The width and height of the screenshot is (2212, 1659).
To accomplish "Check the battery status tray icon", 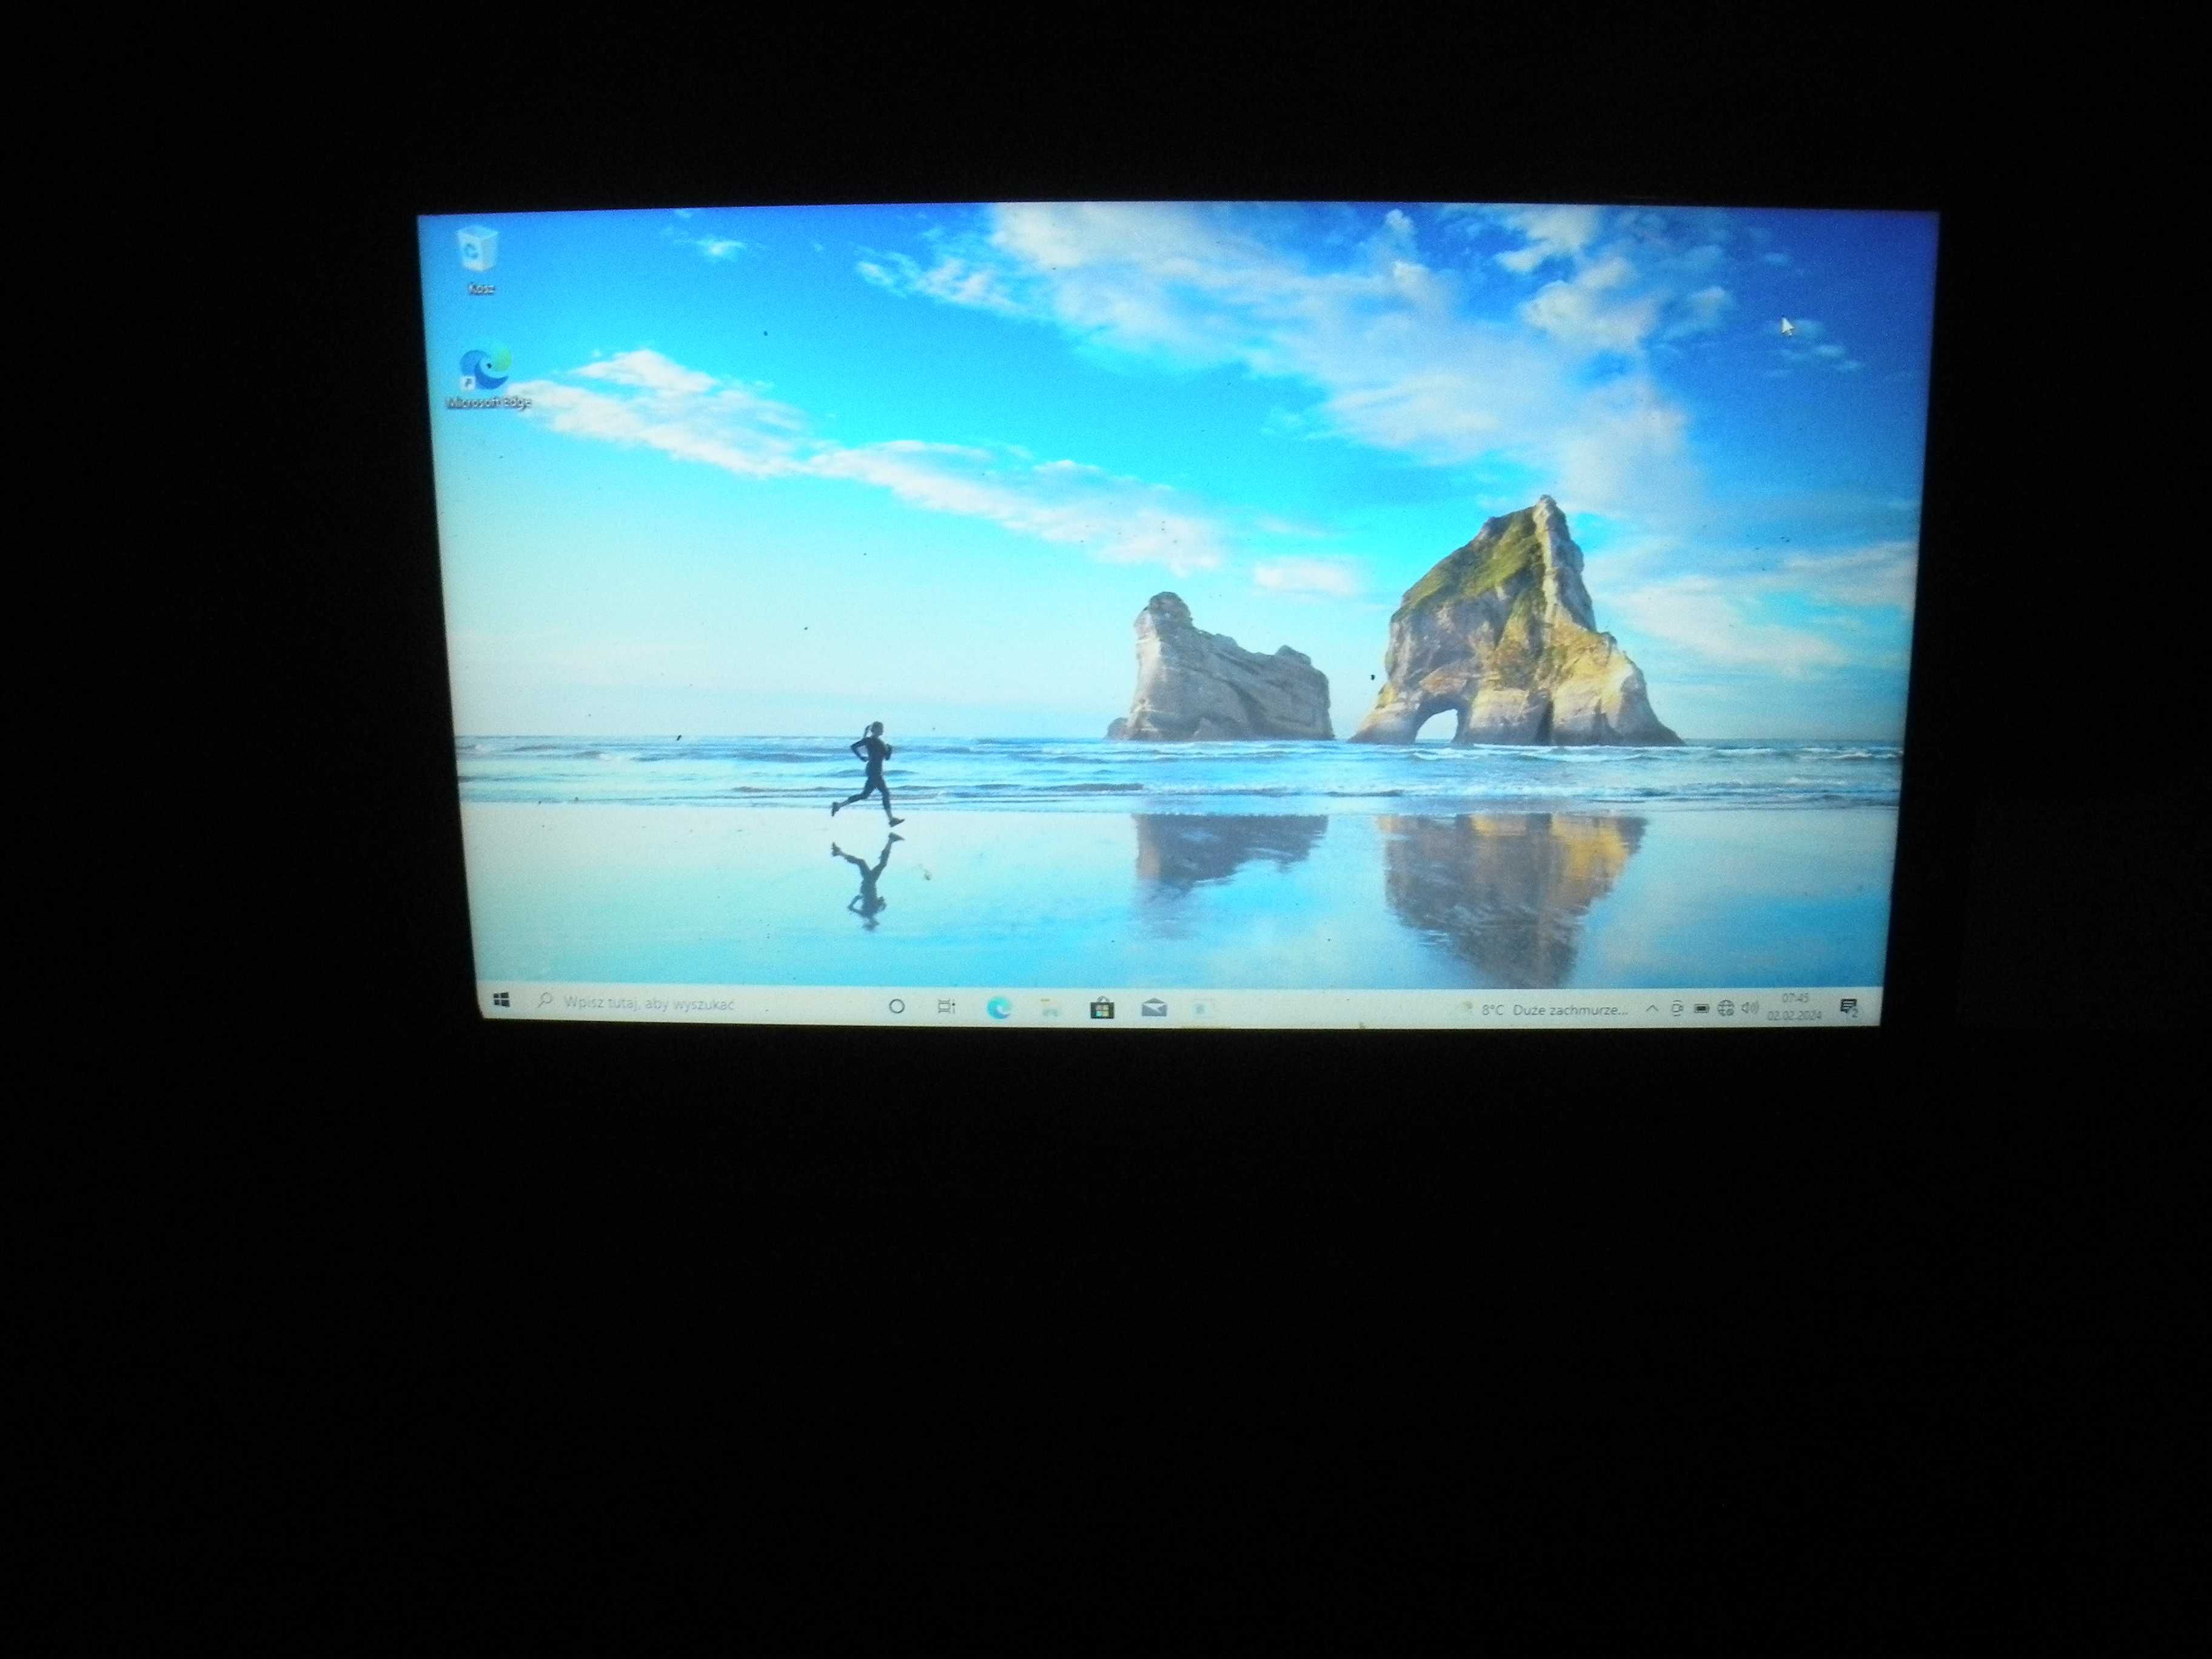I will click(1701, 1009).
